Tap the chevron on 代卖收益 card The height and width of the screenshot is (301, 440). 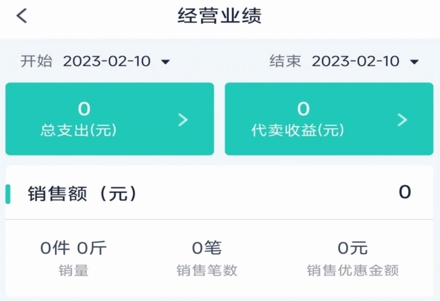point(402,119)
